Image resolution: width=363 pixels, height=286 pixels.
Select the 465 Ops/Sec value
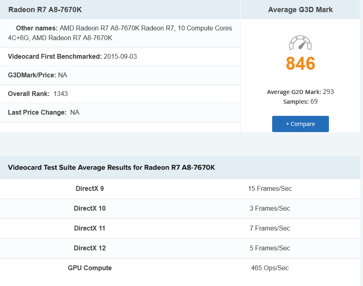pos(270,268)
